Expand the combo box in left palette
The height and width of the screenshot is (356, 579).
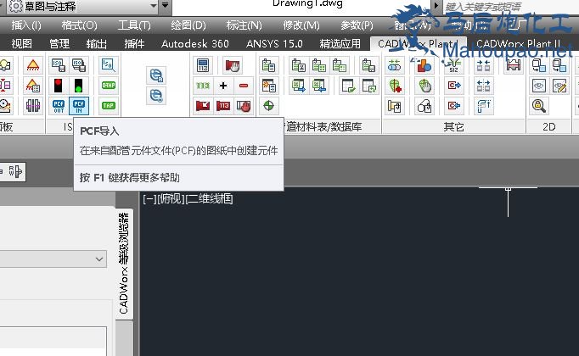99,259
